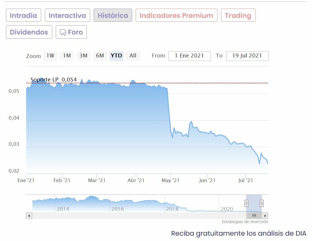Grab the right navigator range handle

262,203
